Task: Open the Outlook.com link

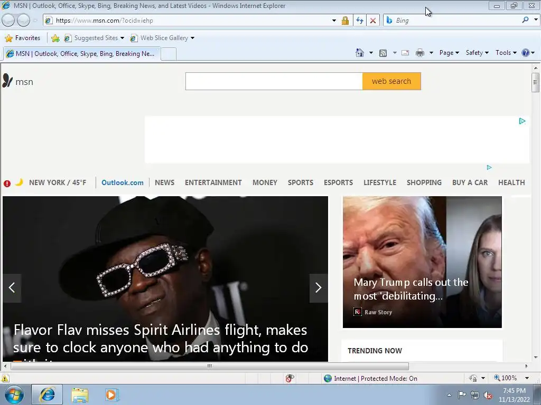Action: click(x=123, y=182)
